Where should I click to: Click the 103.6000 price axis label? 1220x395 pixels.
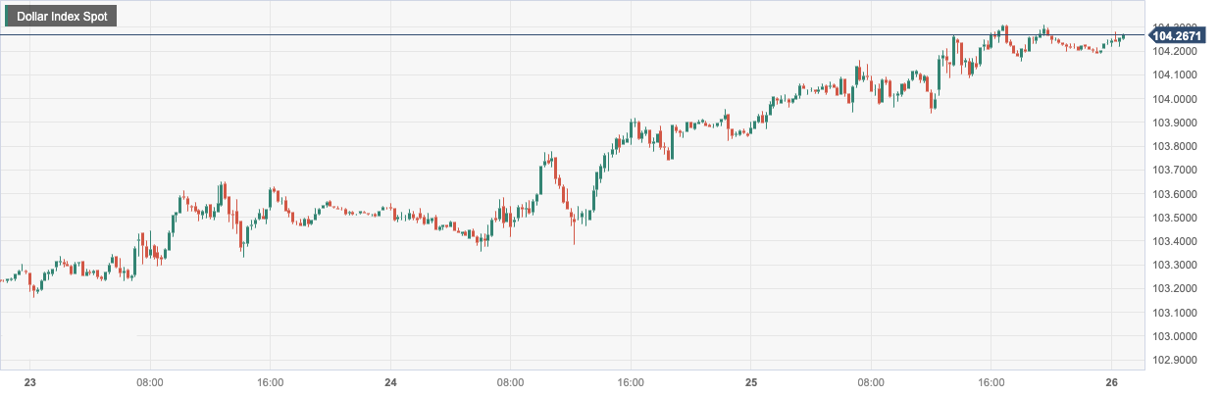1174,194
